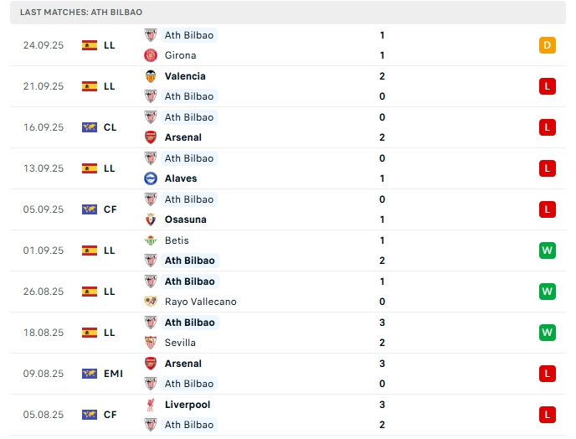Click the EMI competition flag icon

pyautogui.click(x=90, y=374)
